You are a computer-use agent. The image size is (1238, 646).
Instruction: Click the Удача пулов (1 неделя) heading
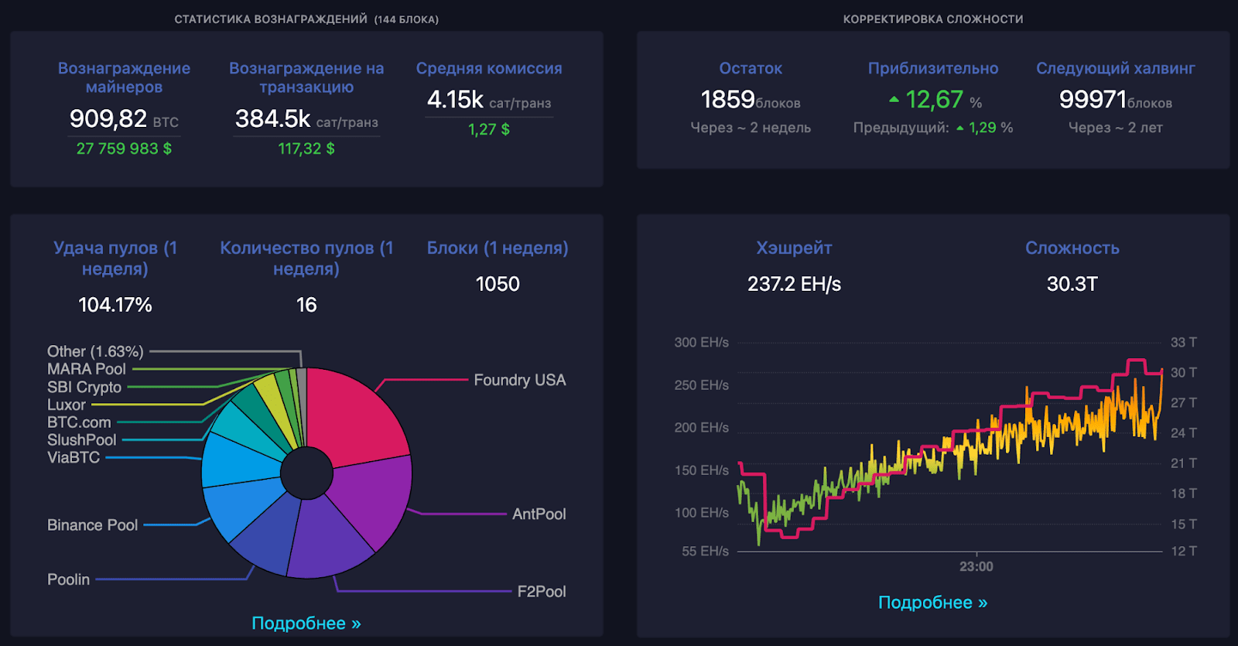pyautogui.click(x=115, y=258)
